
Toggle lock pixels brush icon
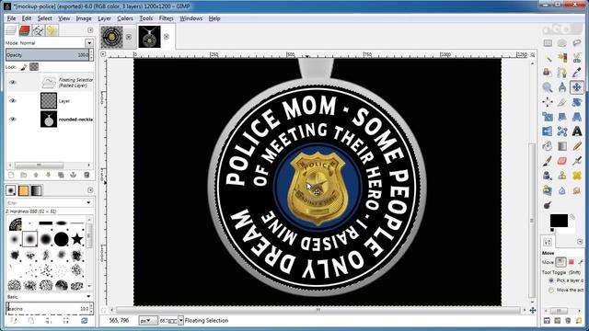(x=24, y=67)
